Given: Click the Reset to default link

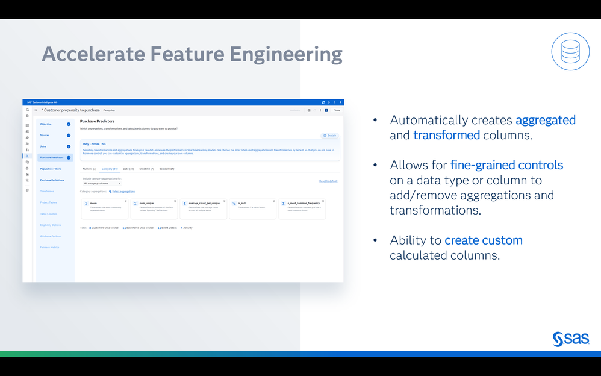Looking at the screenshot, I should [x=328, y=181].
